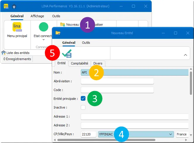Click the lina app icon in title bar

coord(6,6)
